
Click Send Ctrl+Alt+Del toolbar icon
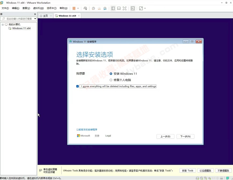coord(85,8)
